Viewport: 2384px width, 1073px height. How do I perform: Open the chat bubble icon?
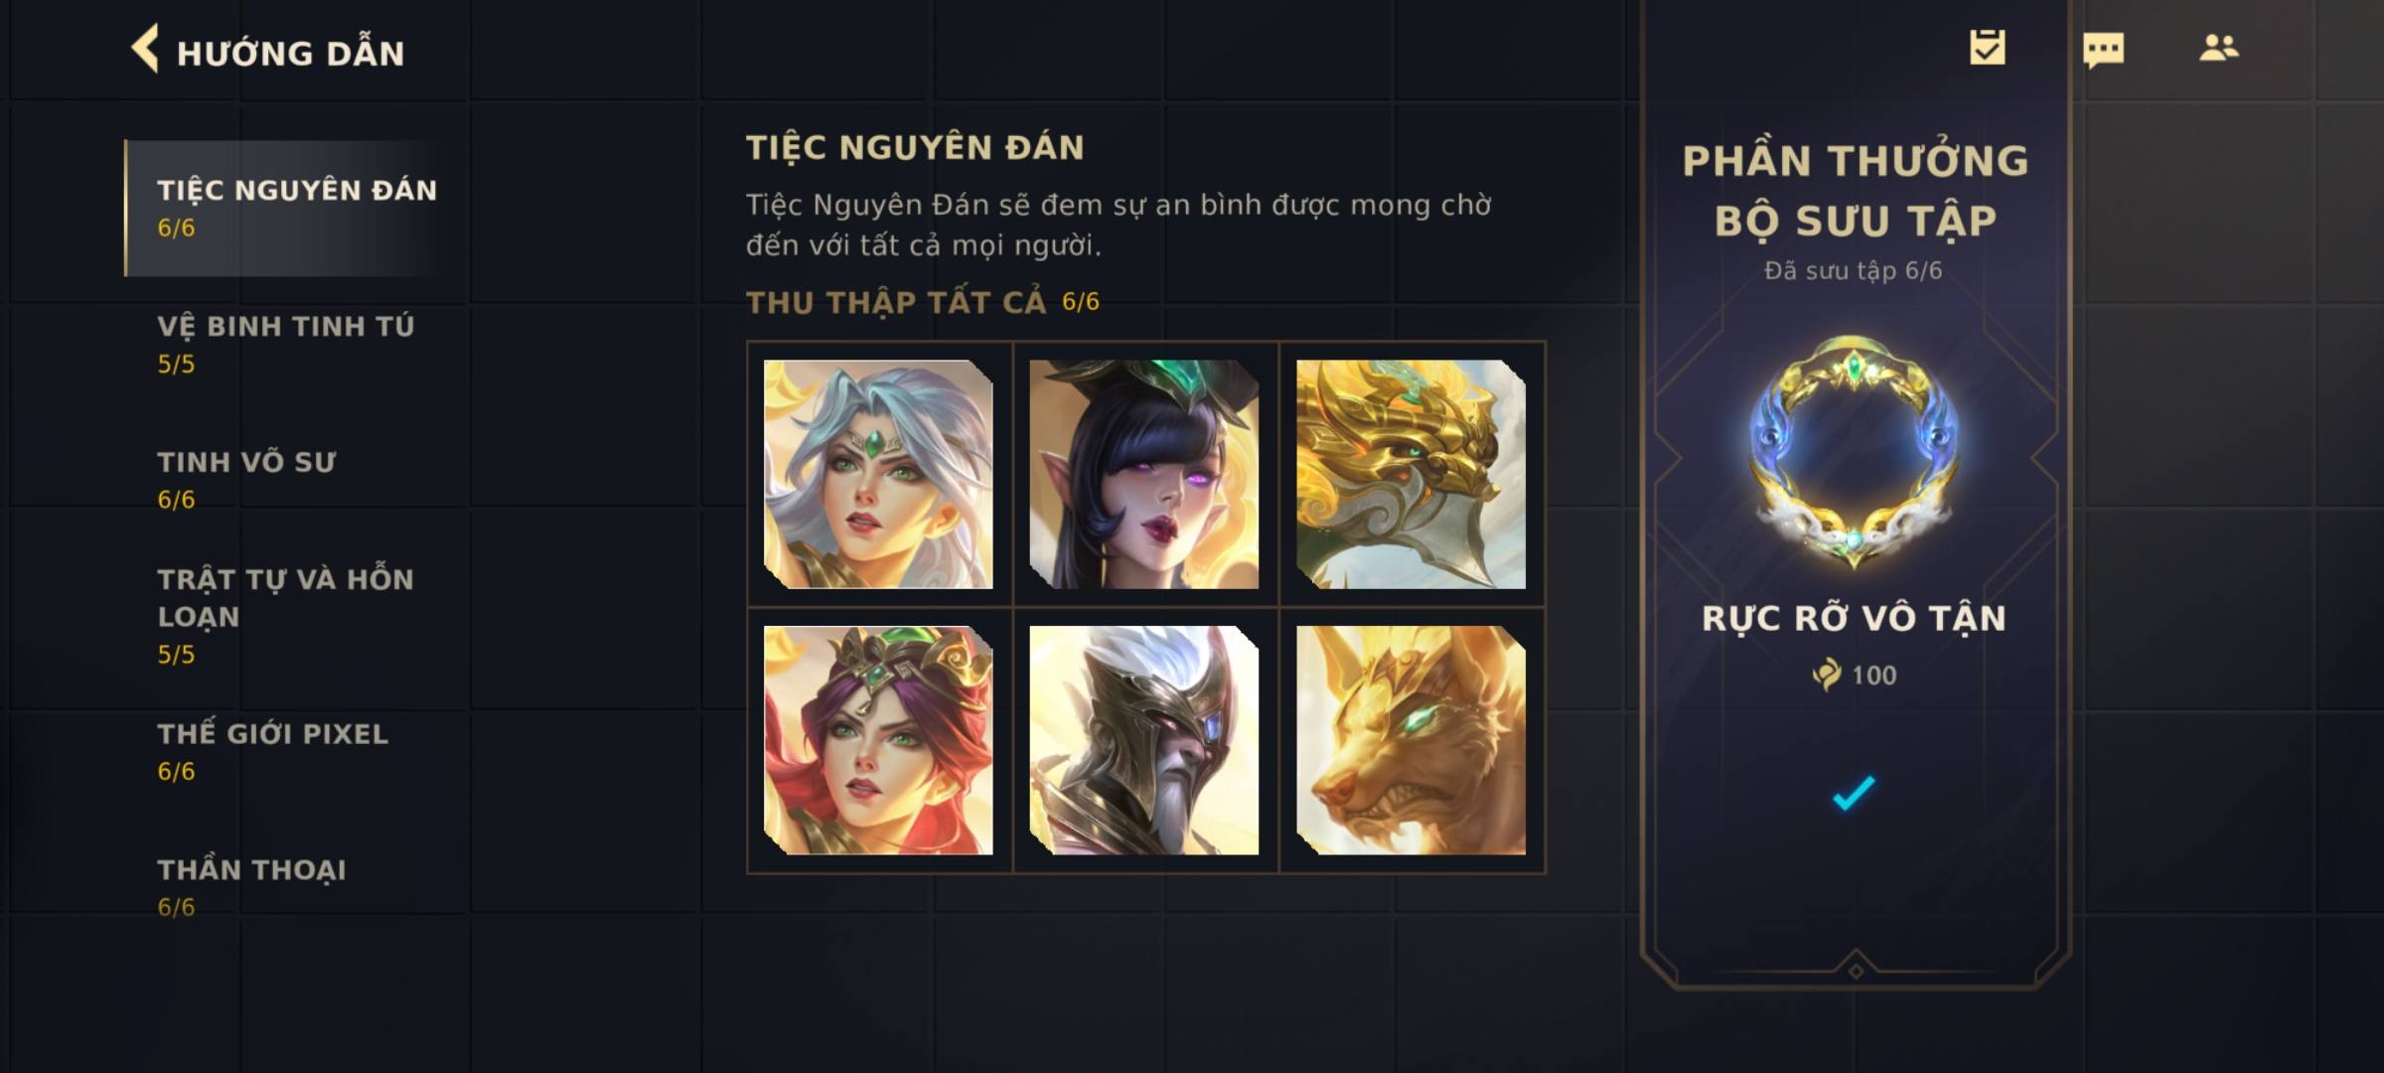coord(2103,50)
